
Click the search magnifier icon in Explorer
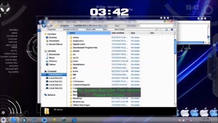point(174,26)
